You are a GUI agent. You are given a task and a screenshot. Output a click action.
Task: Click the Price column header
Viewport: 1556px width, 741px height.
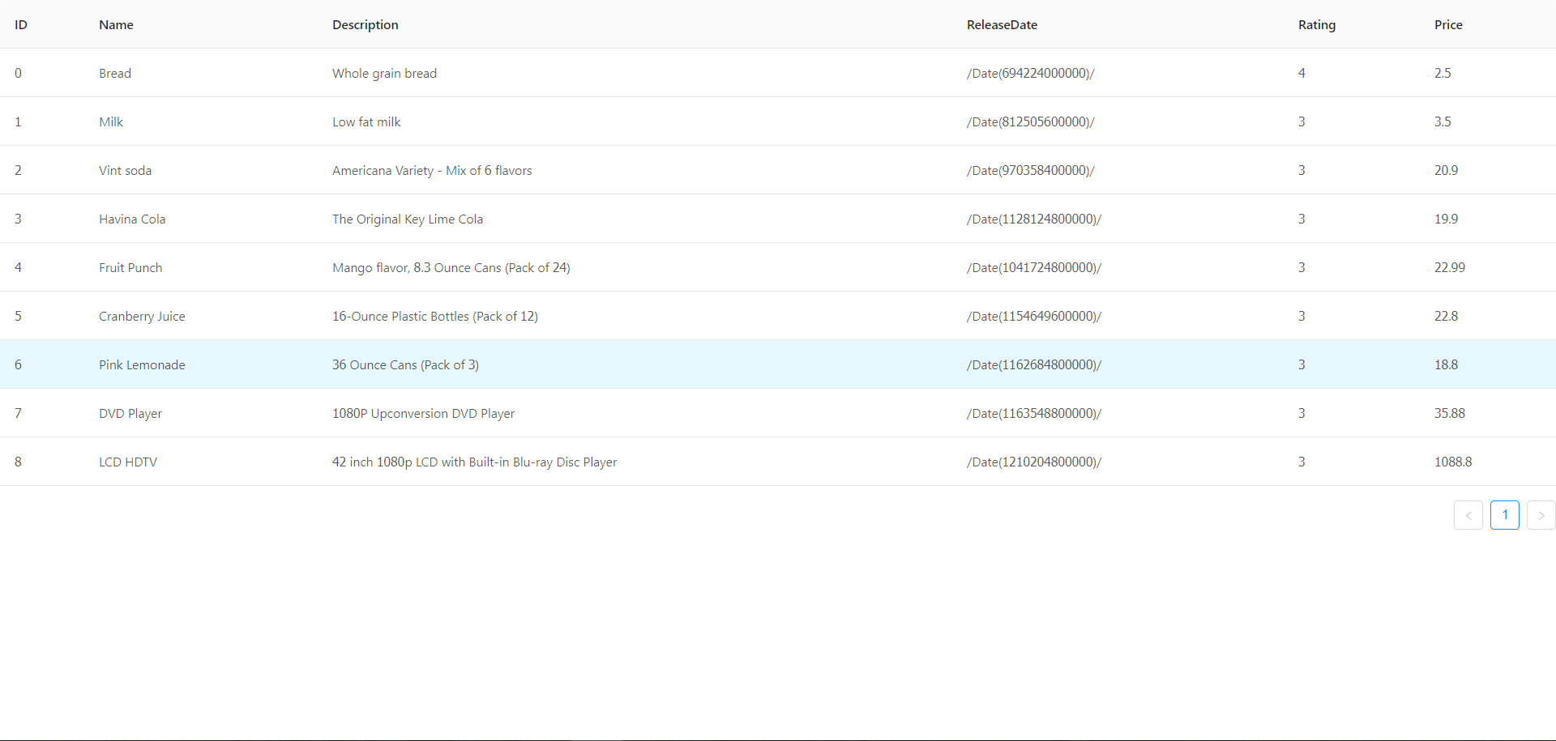(1447, 25)
